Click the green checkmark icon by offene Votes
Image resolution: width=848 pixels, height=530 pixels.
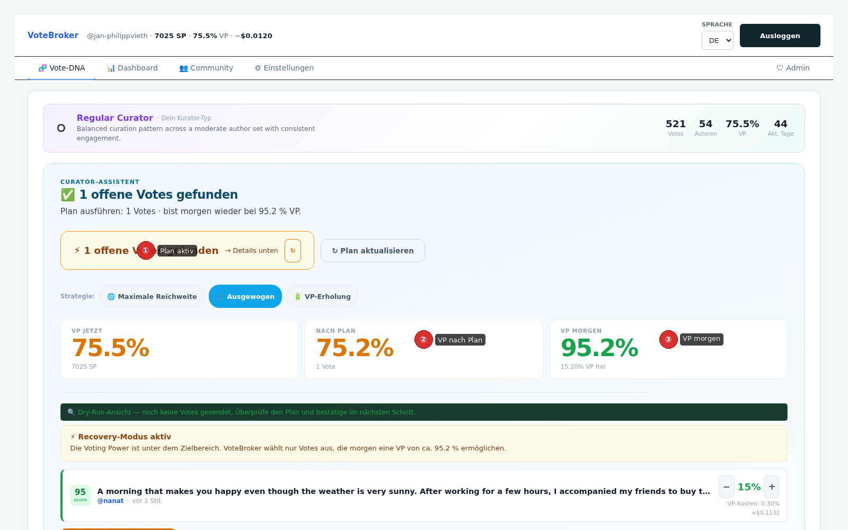tap(68, 195)
